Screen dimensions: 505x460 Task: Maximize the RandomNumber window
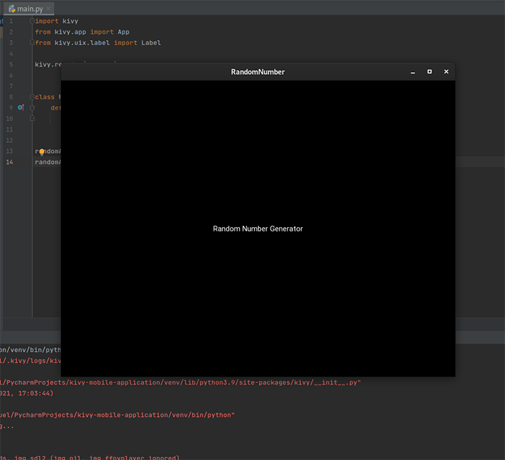point(430,71)
